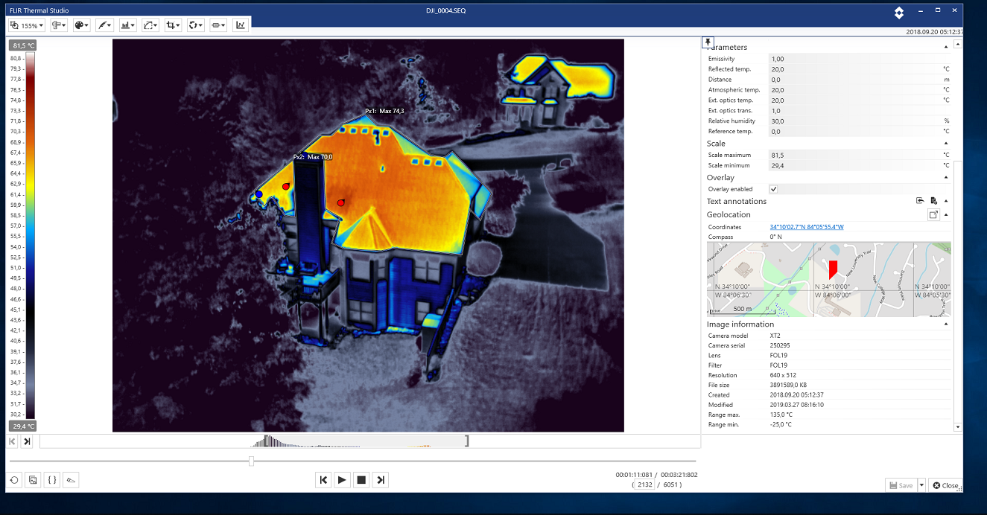Collapse the Parameters section
987x515 pixels.
(x=946, y=47)
